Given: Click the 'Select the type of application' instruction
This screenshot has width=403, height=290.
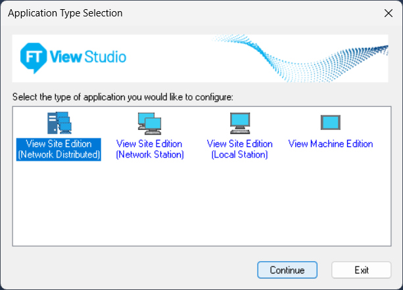Looking at the screenshot, I should [123, 97].
